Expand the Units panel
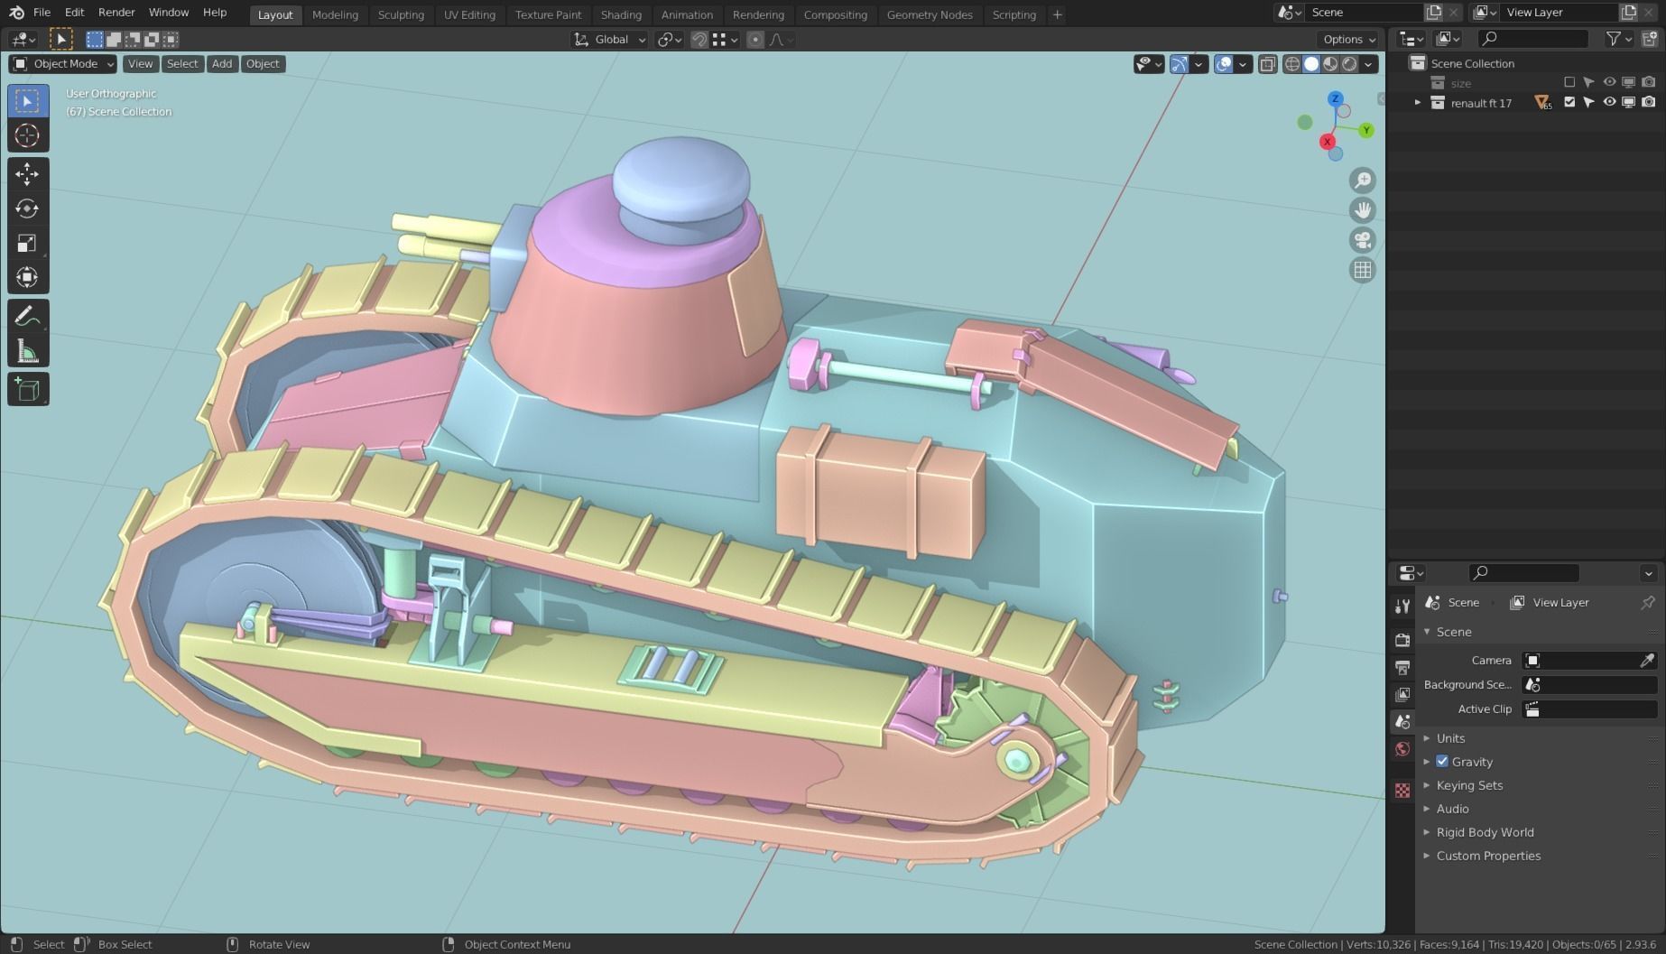The width and height of the screenshot is (1666, 954). click(x=1450, y=737)
